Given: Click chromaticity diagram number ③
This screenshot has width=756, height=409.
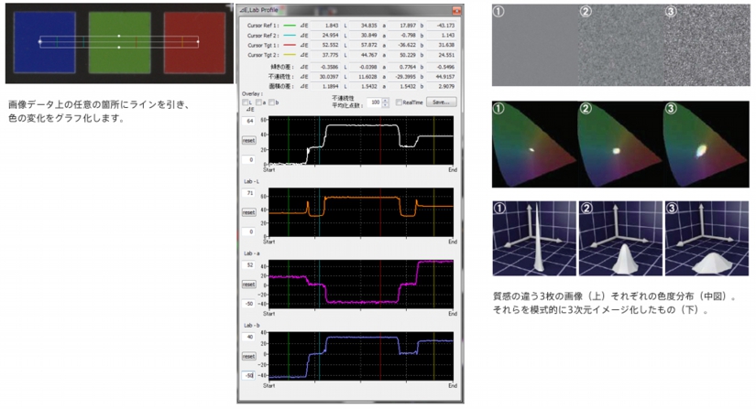Looking at the screenshot, I should coord(707,144).
